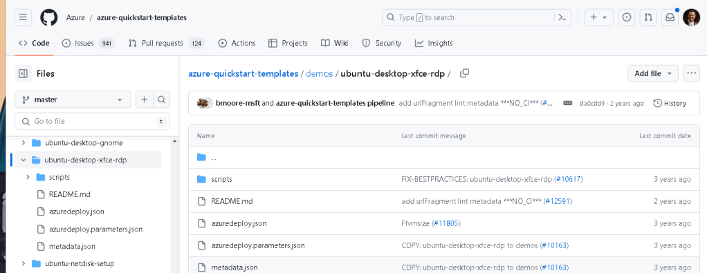Open the pull requests shortcut icon in header
This screenshot has width=707, height=273.
648,17
